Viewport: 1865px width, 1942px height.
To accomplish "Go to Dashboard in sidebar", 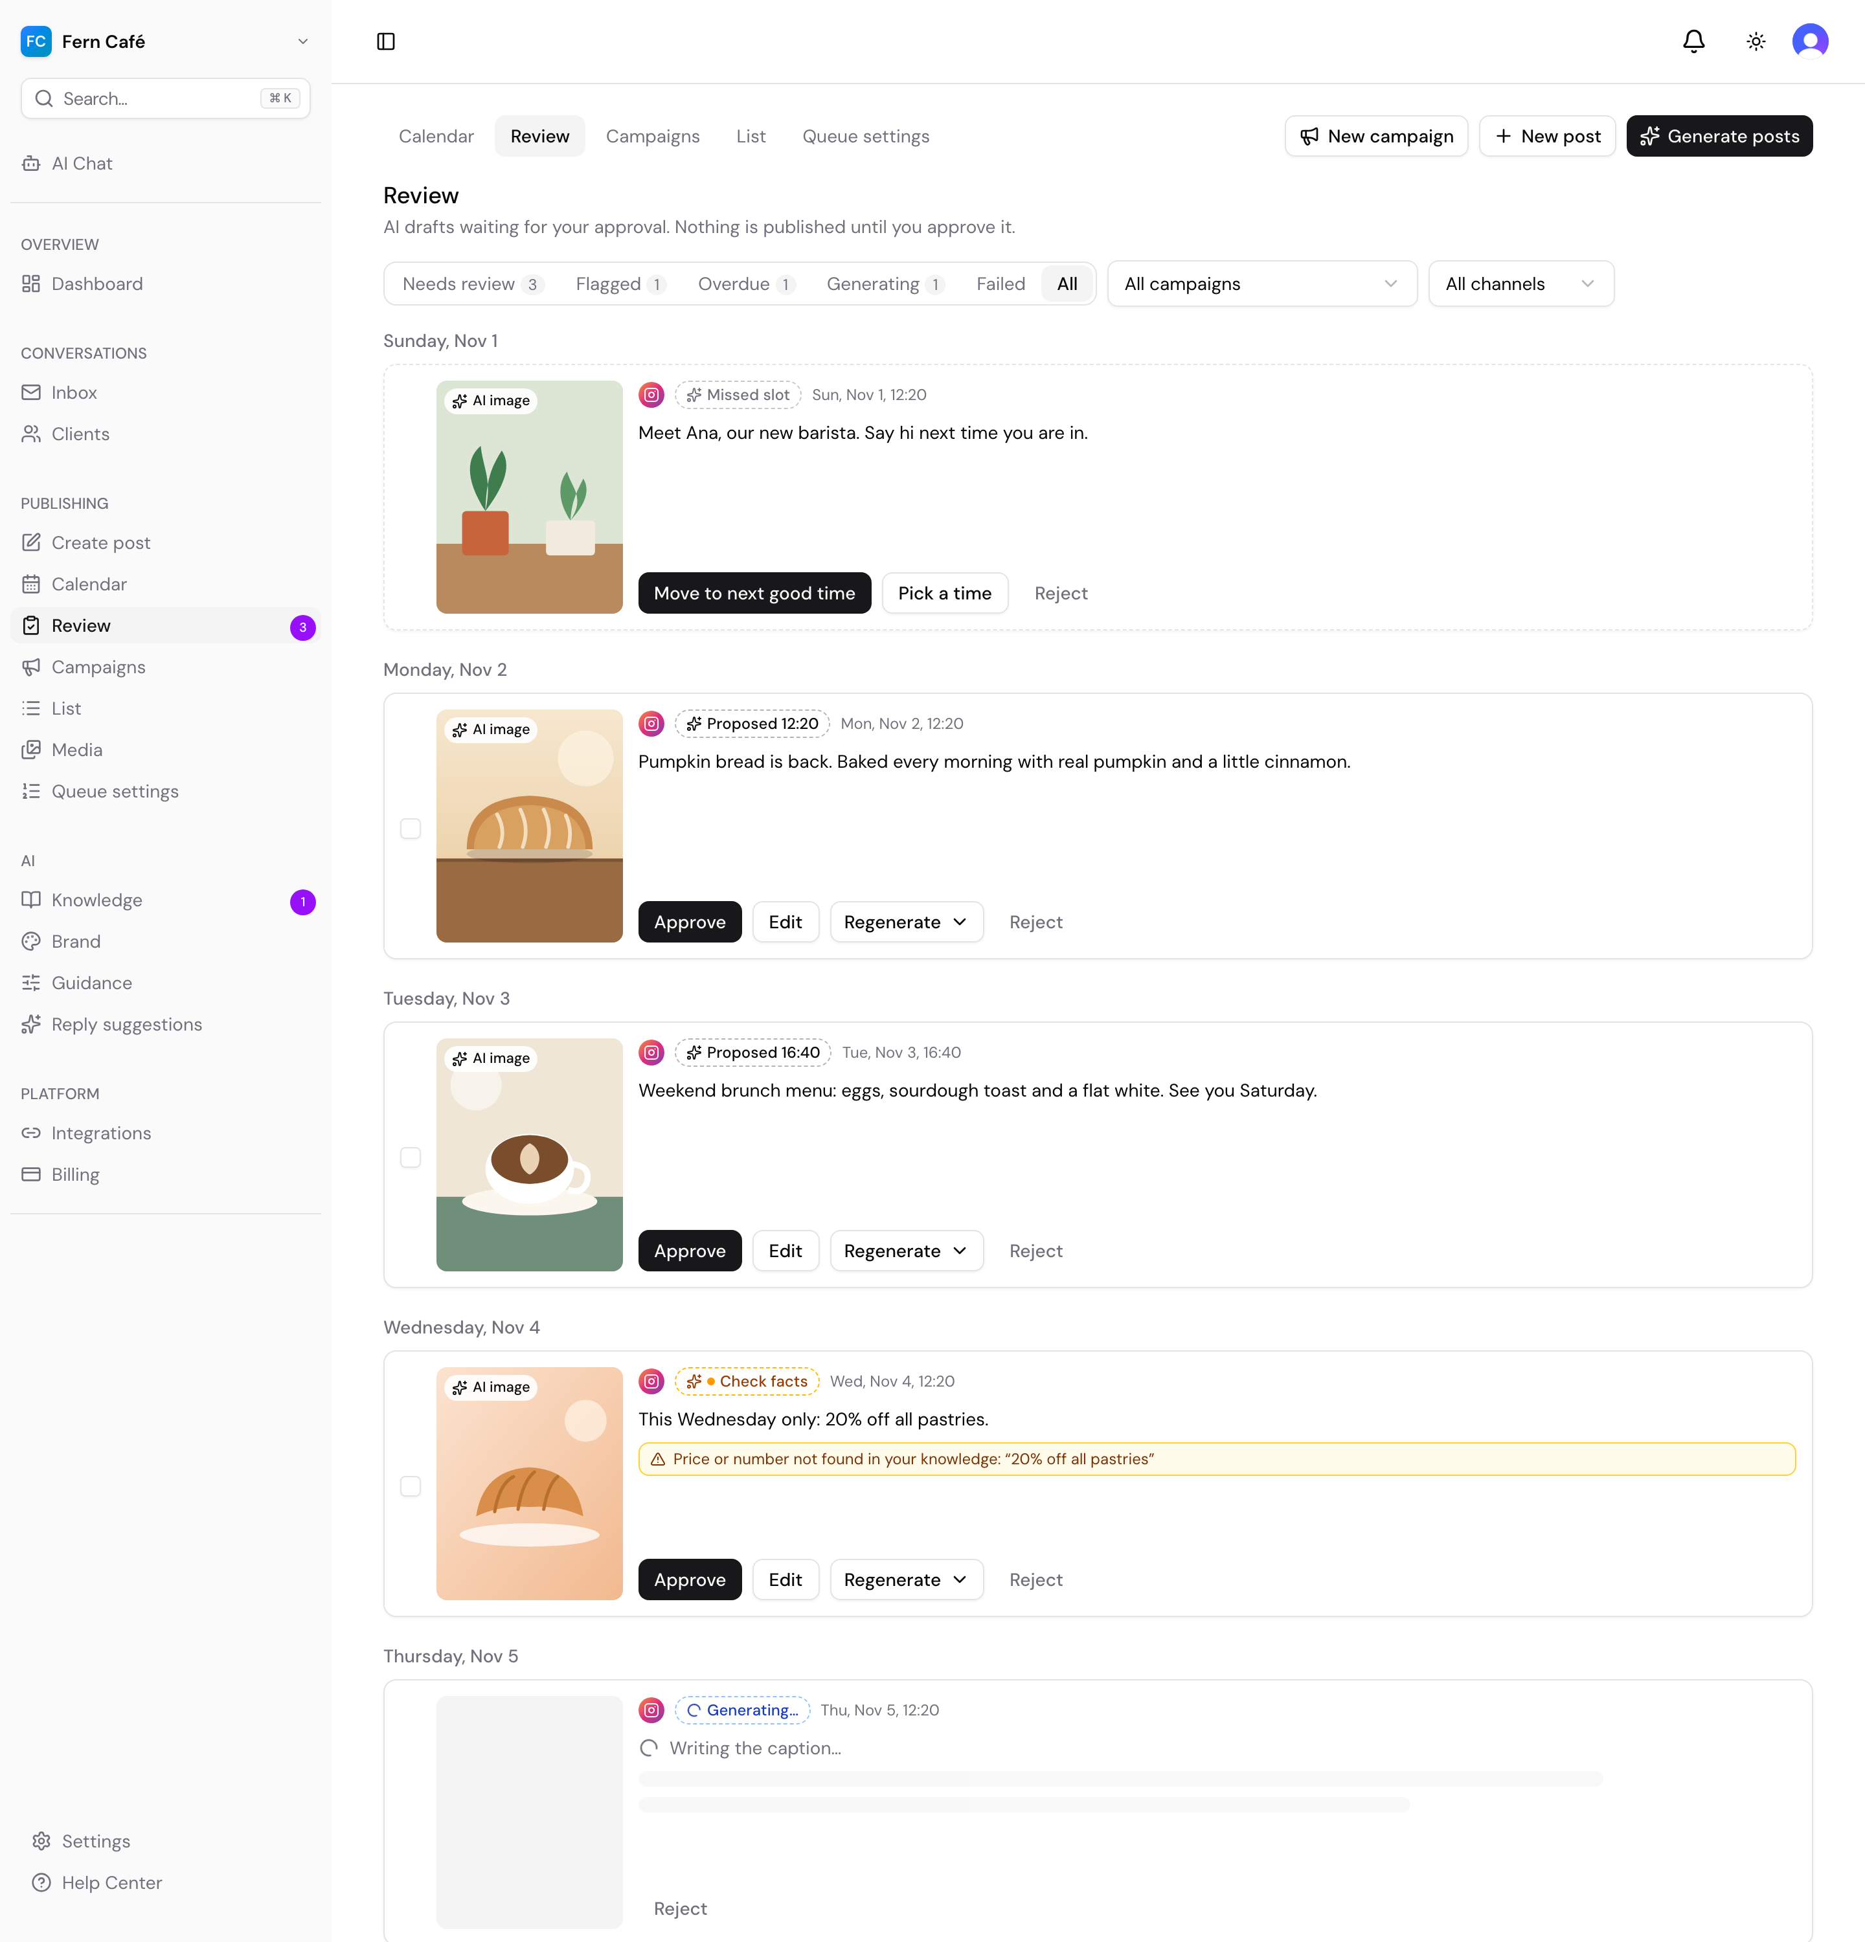I will tap(166, 284).
